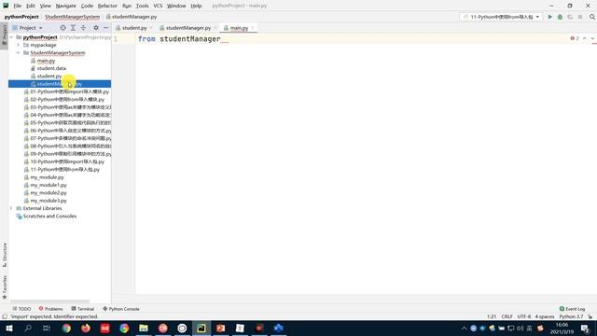Open the Windows Start menu
Viewport: 597px width, 336px height.
tap(9, 328)
